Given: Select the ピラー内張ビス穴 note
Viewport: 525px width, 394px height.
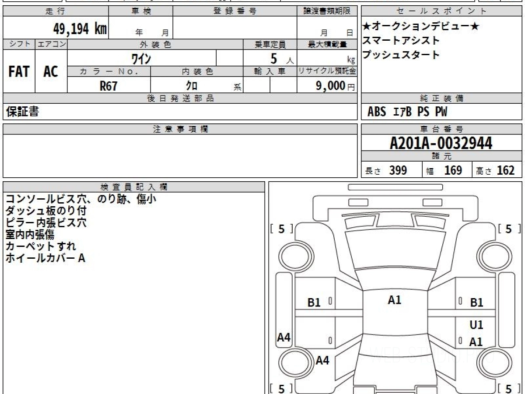Looking at the screenshot, I should click(46, 223).
